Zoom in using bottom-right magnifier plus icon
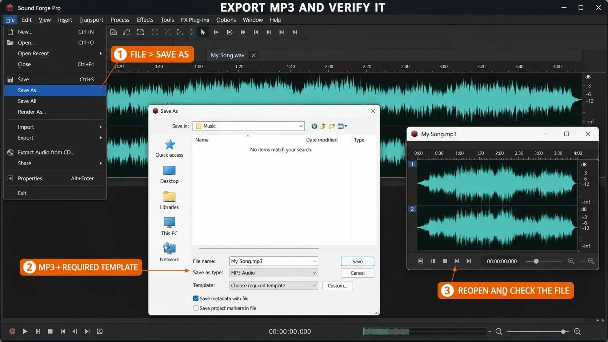The width and height of the screenshot is (608, 342). click(577, 331)
